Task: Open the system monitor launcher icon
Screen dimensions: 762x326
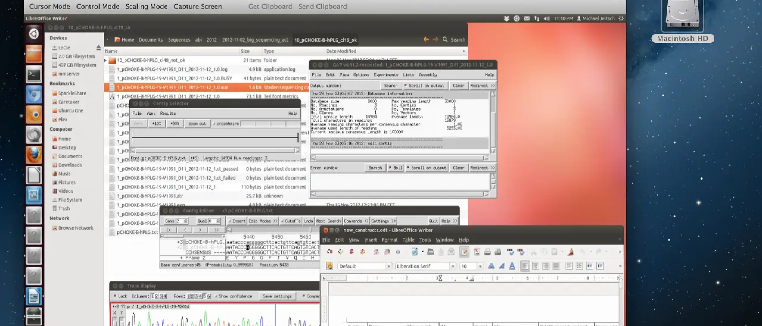Action: click(34, 195)
